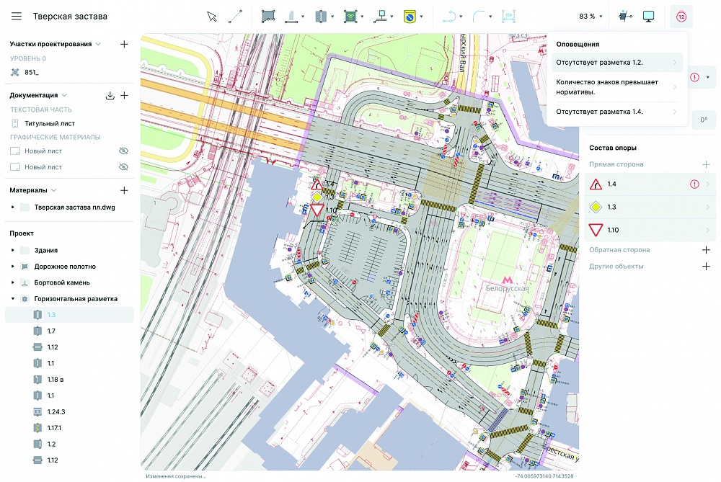Select the dimension measurement tool

point(508,17)
